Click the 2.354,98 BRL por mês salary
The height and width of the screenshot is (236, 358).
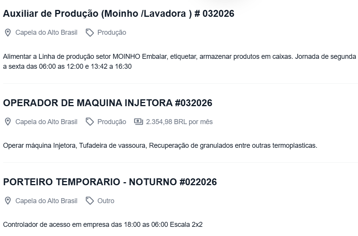[x=179, y=122]
